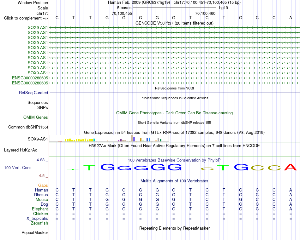
Task: Click the 'Zebrafish' species row label
Action: [x=39, y=223]
